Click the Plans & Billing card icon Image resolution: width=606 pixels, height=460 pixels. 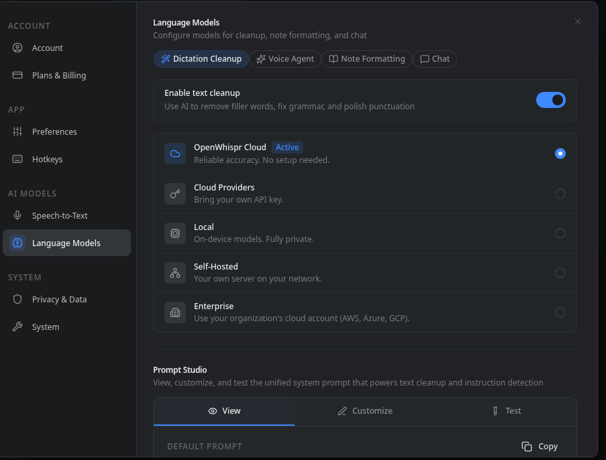[17, 75]
